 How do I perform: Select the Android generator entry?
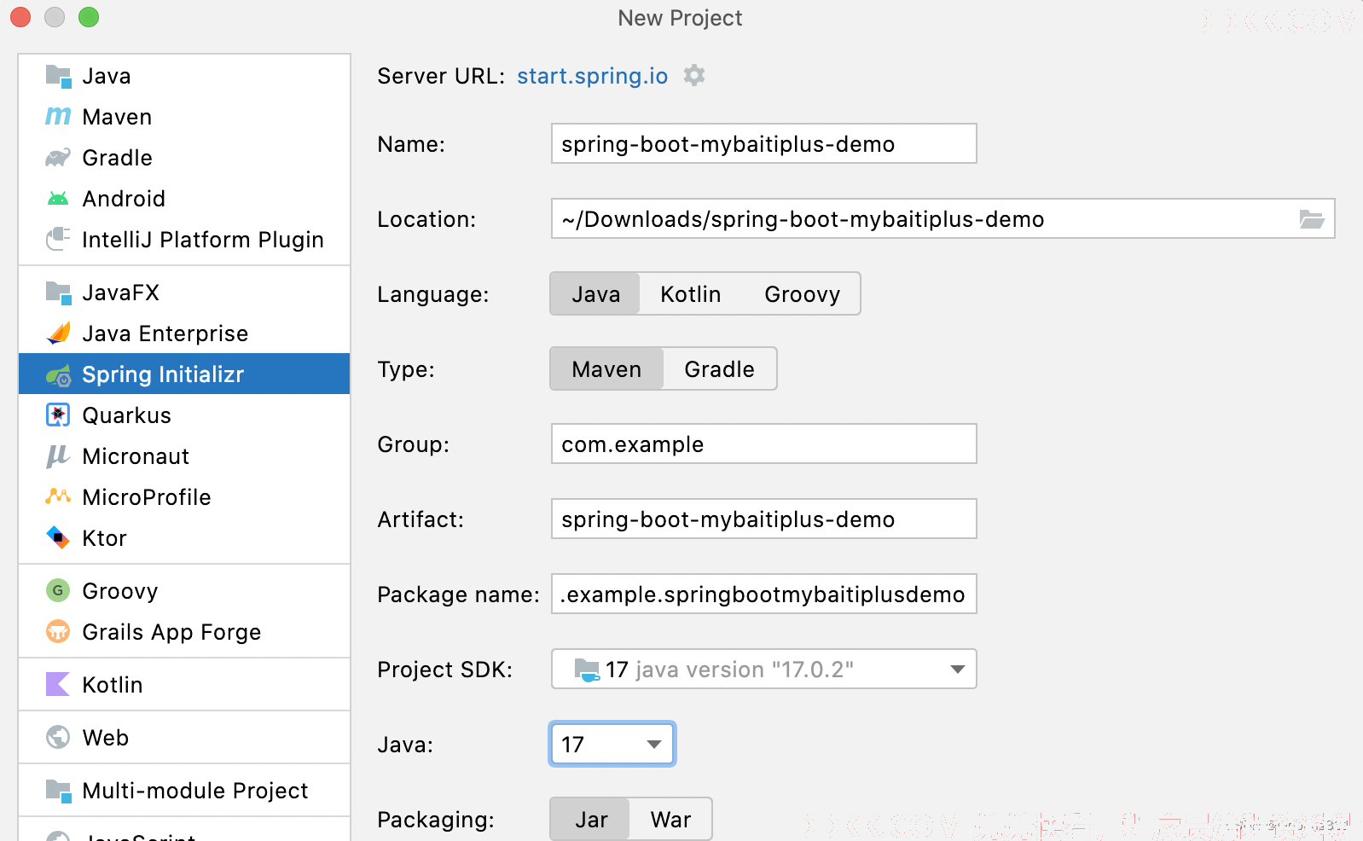tap(184, 199)
